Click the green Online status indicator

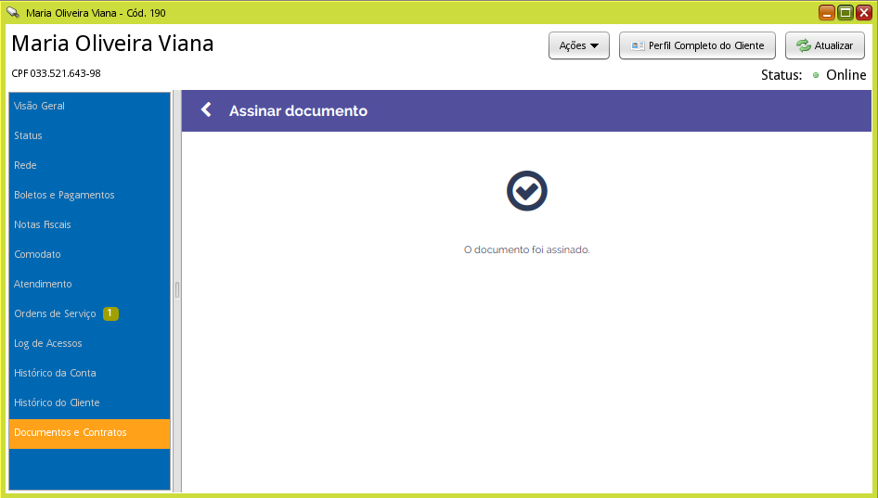(x=816, y=75)
